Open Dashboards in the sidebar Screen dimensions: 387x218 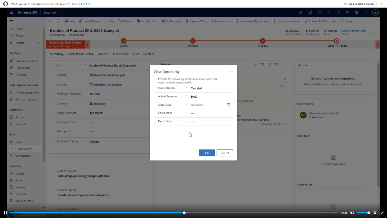[23, 68]
